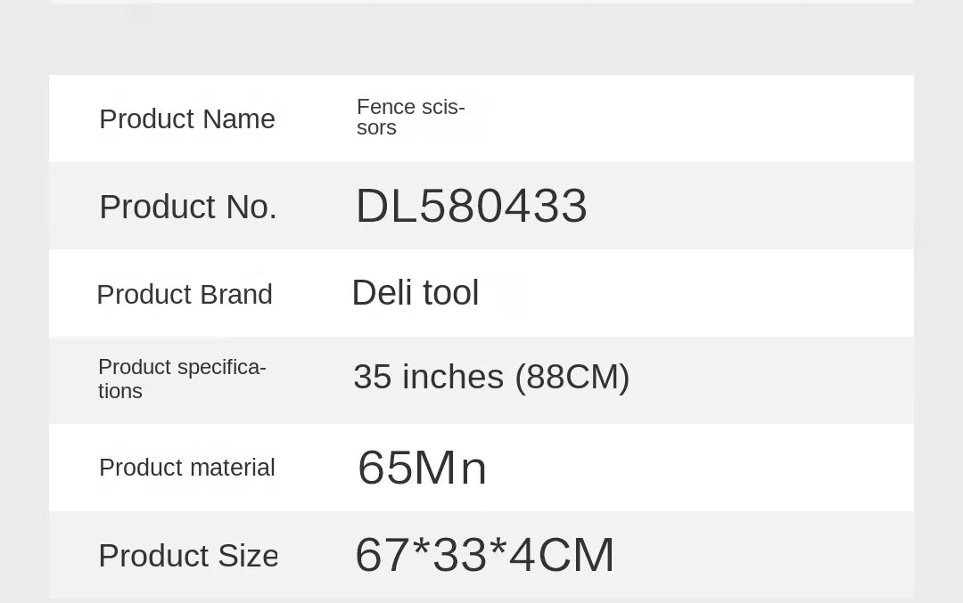This screenshot has width=963, height=603.
Task: Click the white strip above the table
Action: 481,2
